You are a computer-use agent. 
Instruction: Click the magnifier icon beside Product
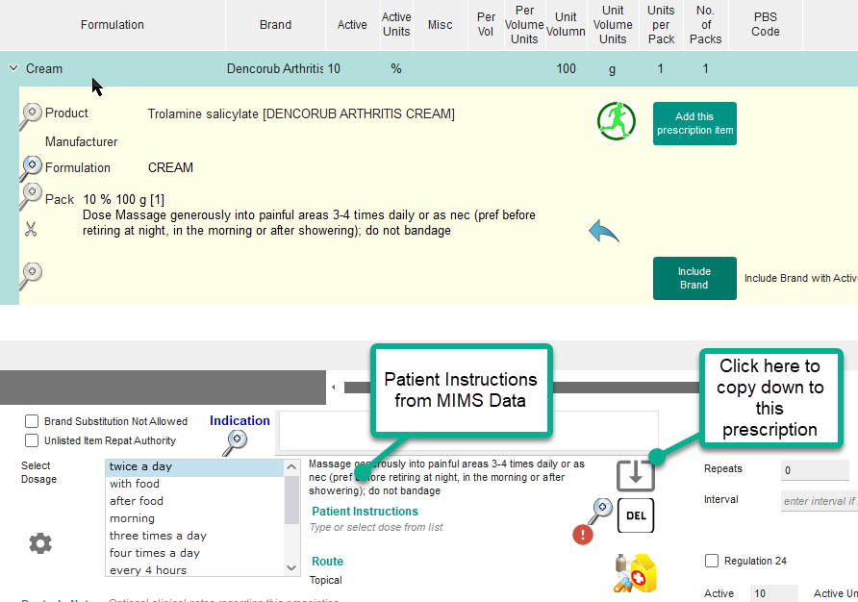click(31, 116)
